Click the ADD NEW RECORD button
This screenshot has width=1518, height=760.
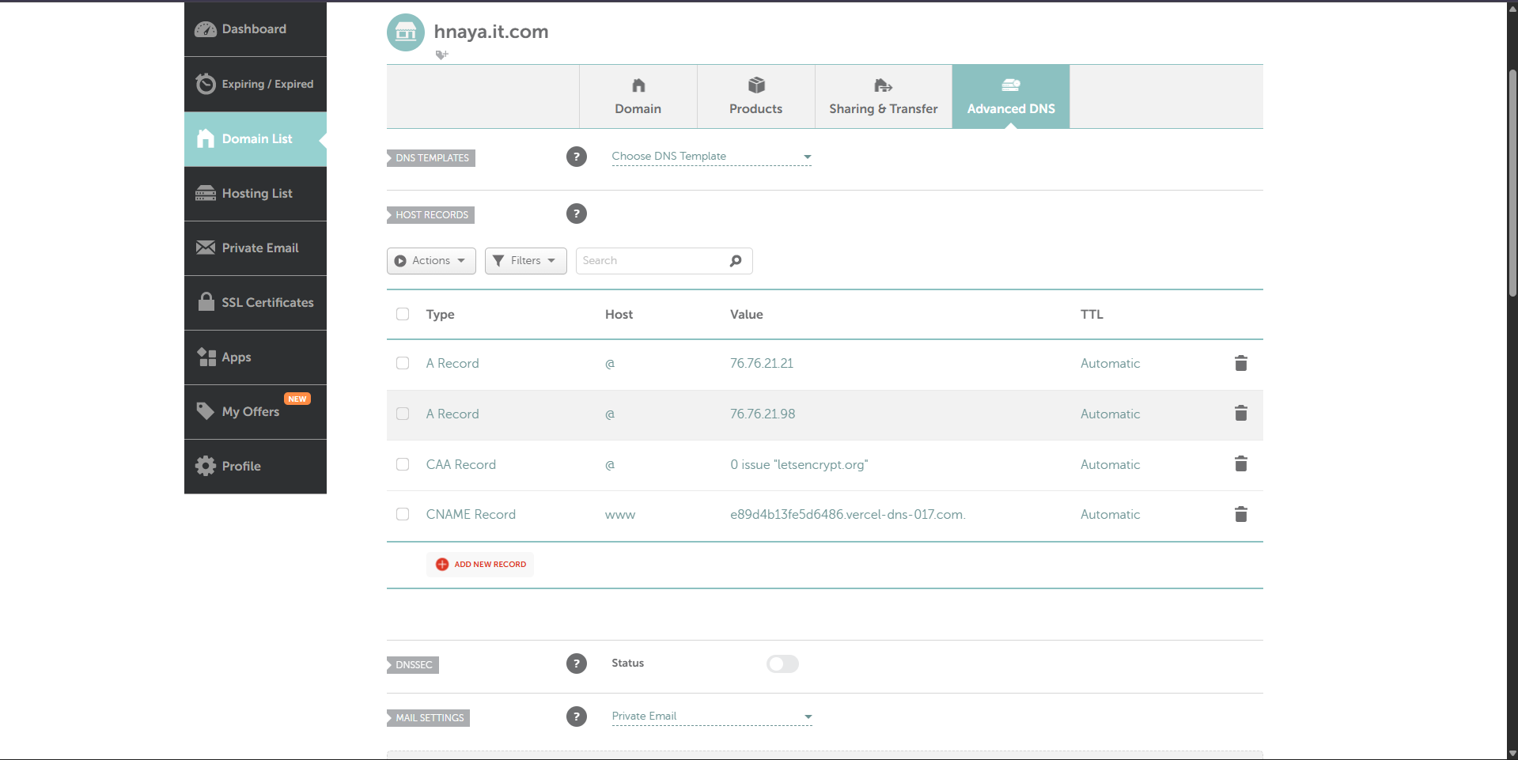pos(480,565)
